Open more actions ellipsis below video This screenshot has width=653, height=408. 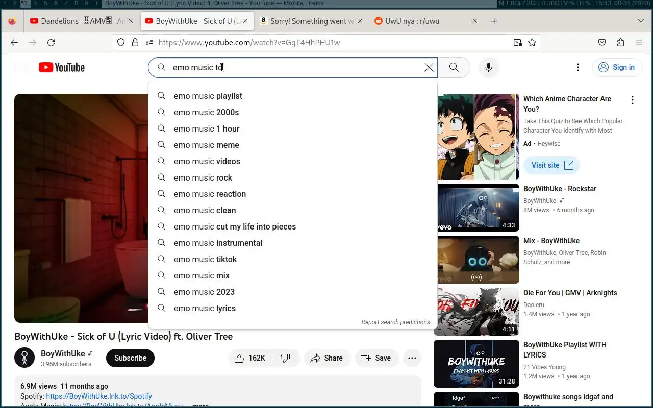tap(412, 358)
